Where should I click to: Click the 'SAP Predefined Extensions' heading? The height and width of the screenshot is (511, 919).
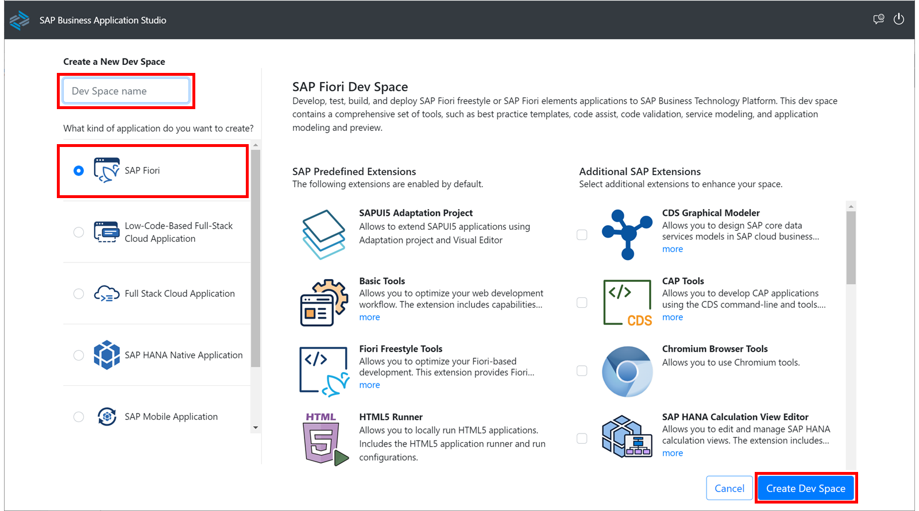tap(354, 171)
